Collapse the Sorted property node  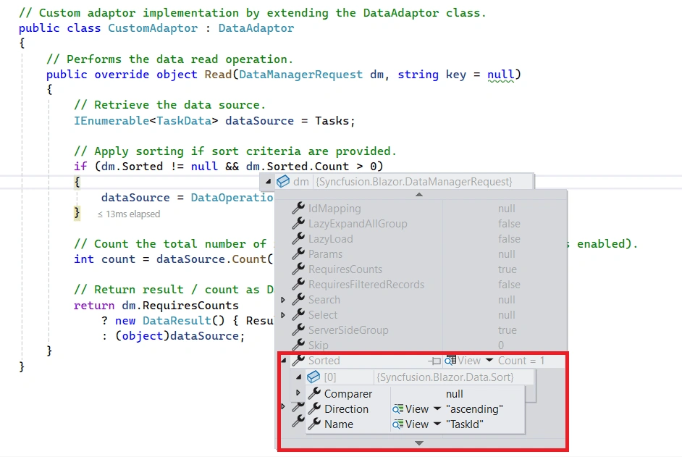(x=284, y=361)
